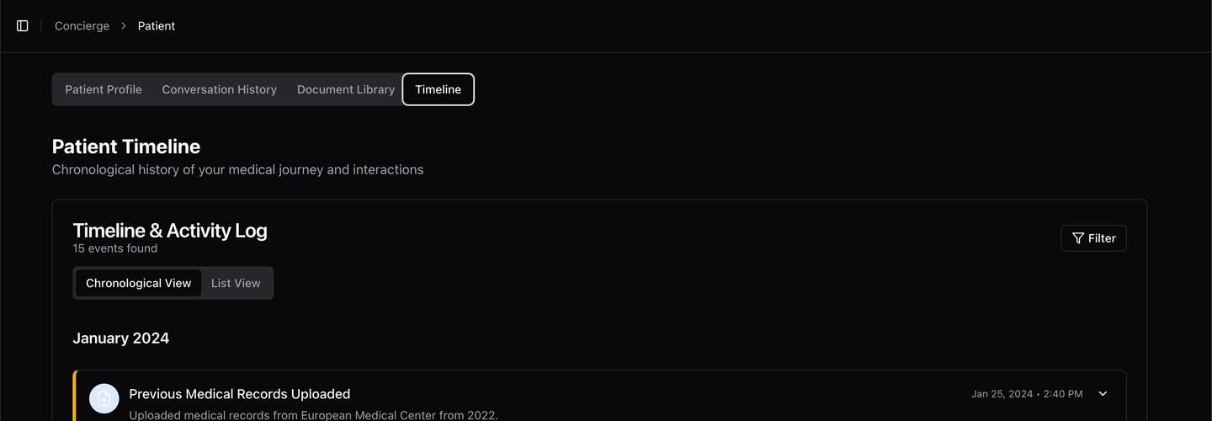Expand the Previous Medical Records Uploaded event
This screenshot has width=1212, height=421.
pyautogui.click(x=1103, y=394)
